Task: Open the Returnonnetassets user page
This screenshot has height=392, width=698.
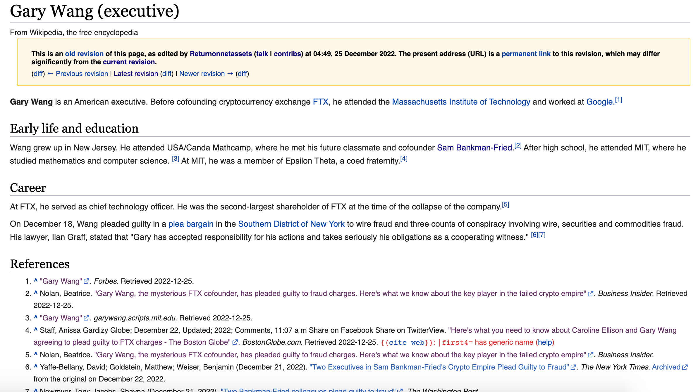Action: pyautogui.click(x=221, y=53)
